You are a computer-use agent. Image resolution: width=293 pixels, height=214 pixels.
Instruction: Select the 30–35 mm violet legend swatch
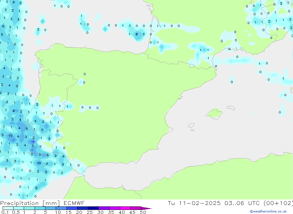pyautogui.click(x=104, y=208)
